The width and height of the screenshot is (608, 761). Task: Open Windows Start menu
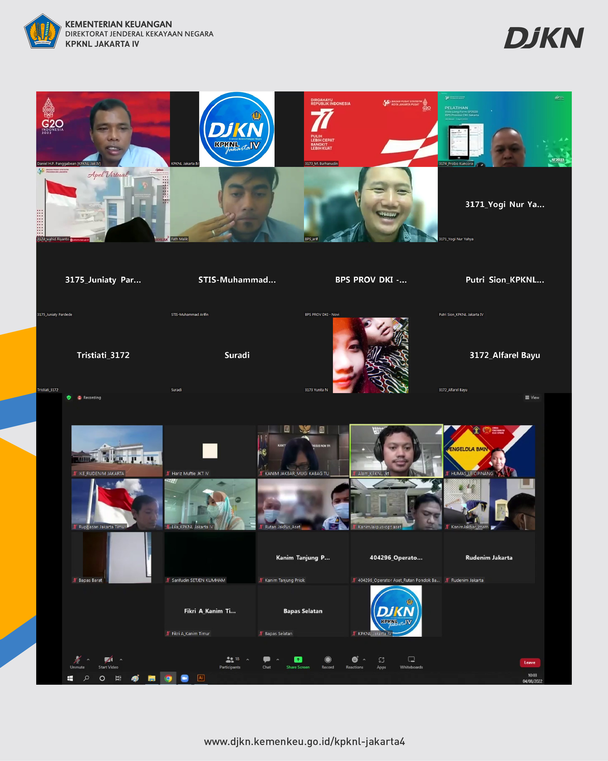(70, 678)
